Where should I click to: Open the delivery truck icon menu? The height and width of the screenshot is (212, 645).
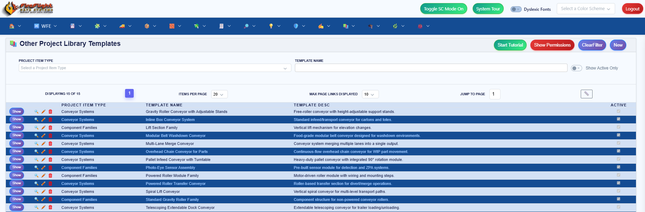click(x=125, y=26)
